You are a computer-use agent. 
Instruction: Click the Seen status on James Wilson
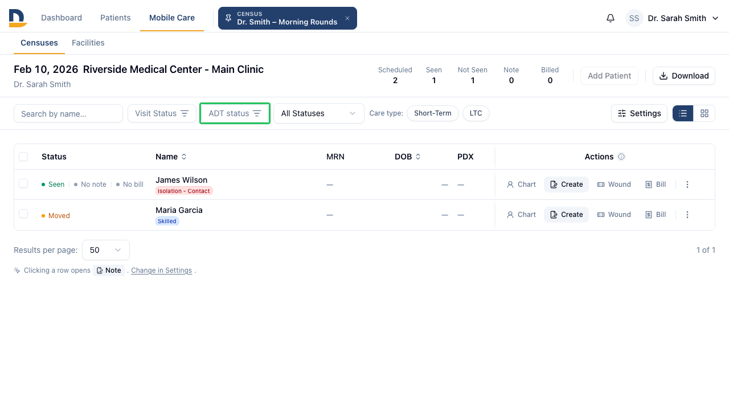pos(53,184)
